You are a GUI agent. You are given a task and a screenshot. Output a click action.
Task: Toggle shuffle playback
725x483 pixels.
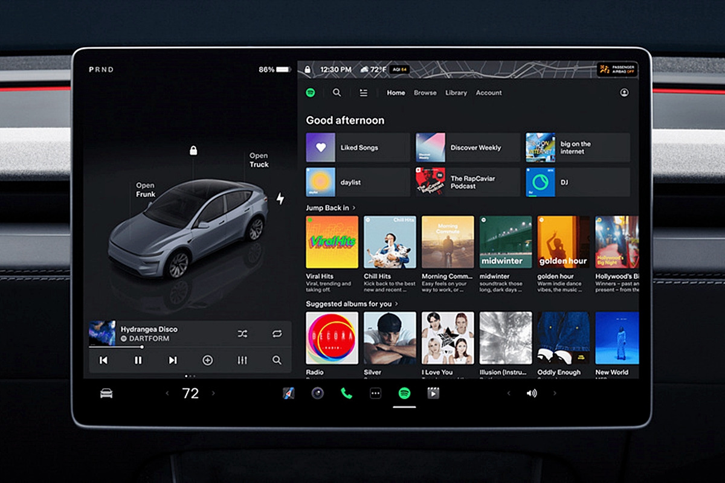[x=242, y=333]
